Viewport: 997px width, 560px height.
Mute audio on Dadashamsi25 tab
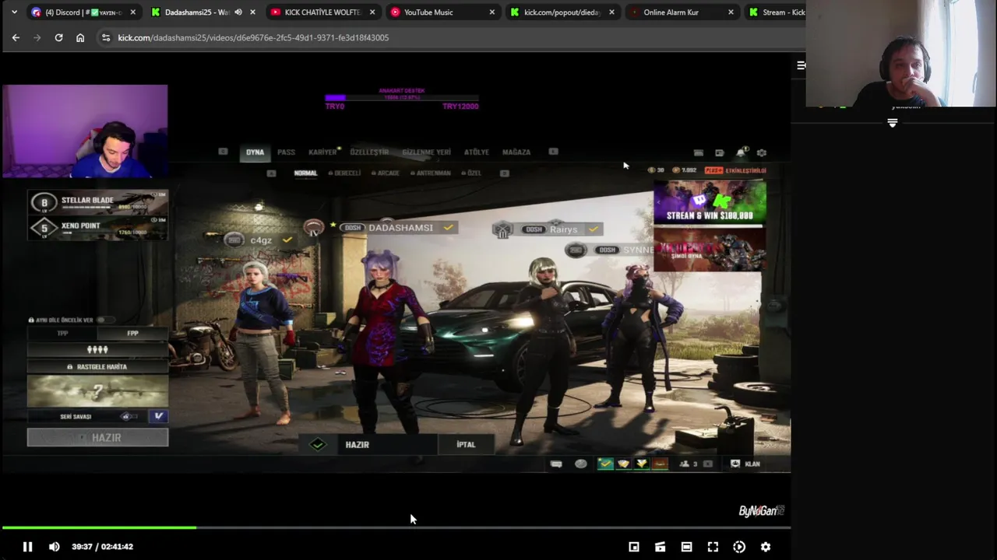(x=238, y=12)
